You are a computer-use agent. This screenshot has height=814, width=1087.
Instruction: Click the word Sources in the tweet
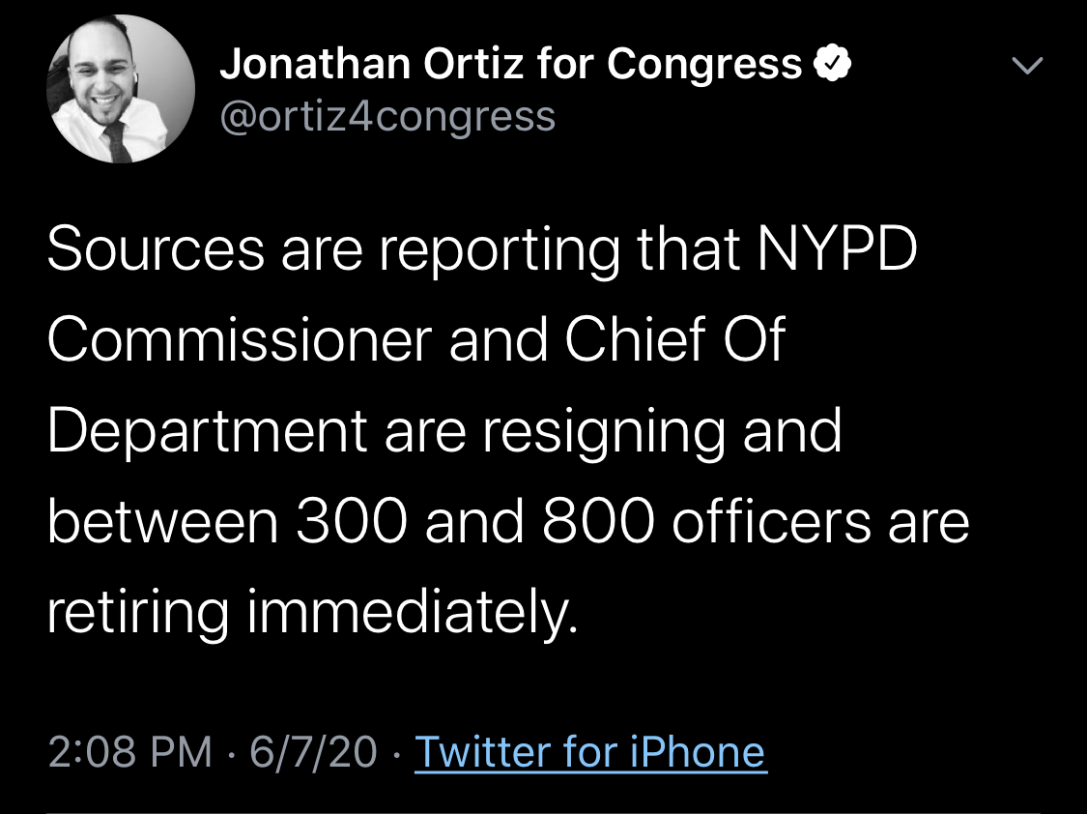pos(156,248)
